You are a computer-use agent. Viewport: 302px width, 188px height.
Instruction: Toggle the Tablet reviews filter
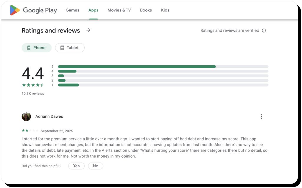tap(70, 47)
